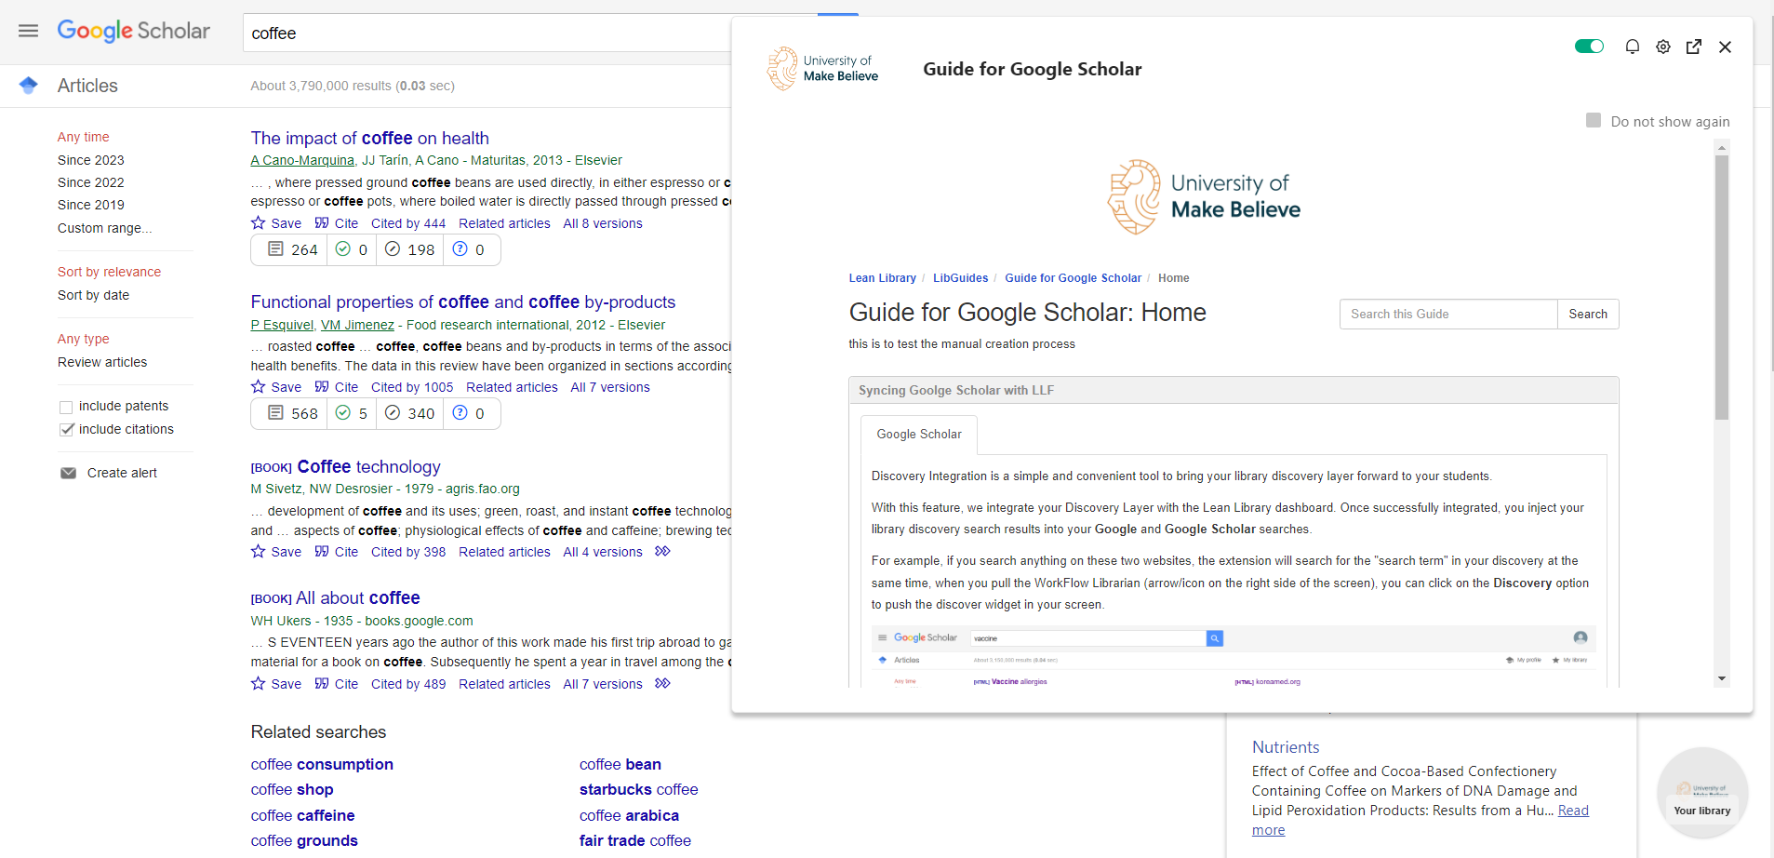Open related search starbucks coffee
1774x858 pixels.
pos(638,789)
